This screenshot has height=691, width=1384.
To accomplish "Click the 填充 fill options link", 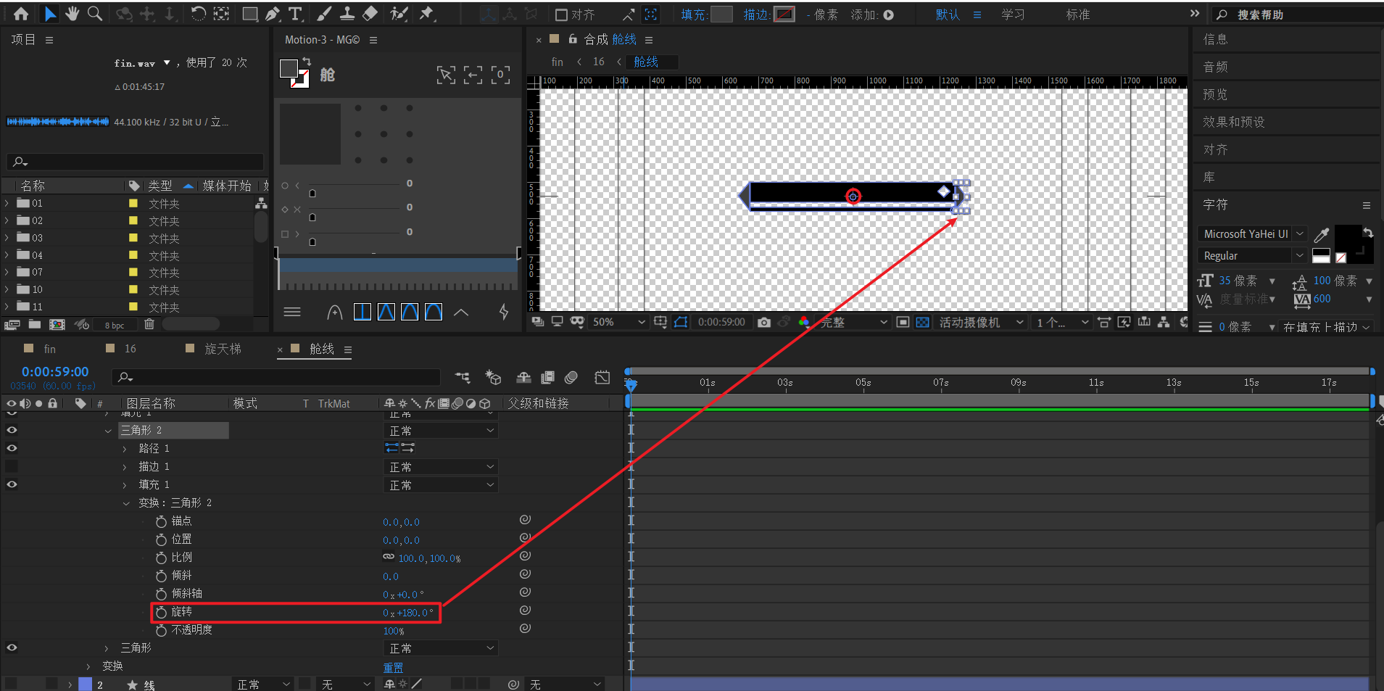I will pos(693,15).
